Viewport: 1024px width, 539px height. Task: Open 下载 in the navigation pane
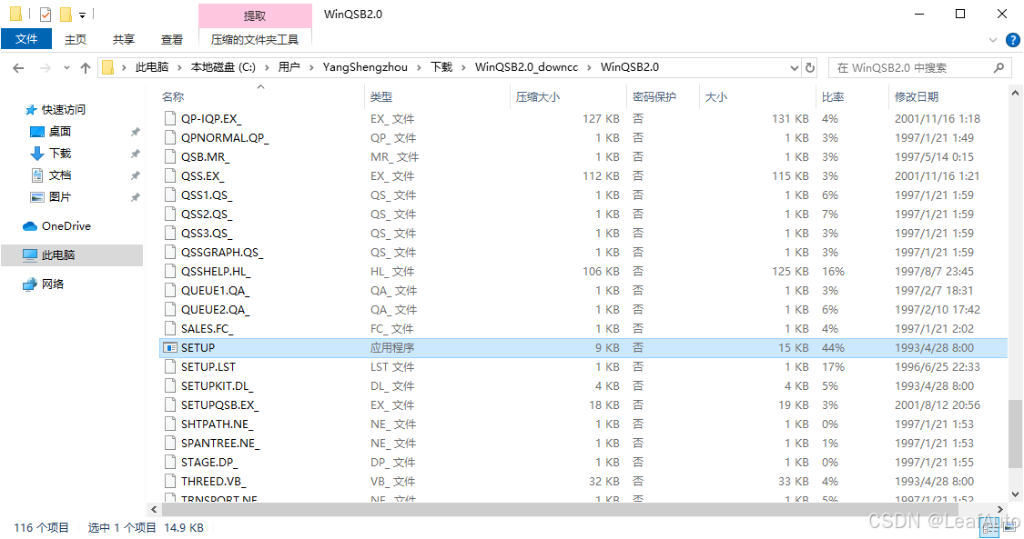[60, 154]
